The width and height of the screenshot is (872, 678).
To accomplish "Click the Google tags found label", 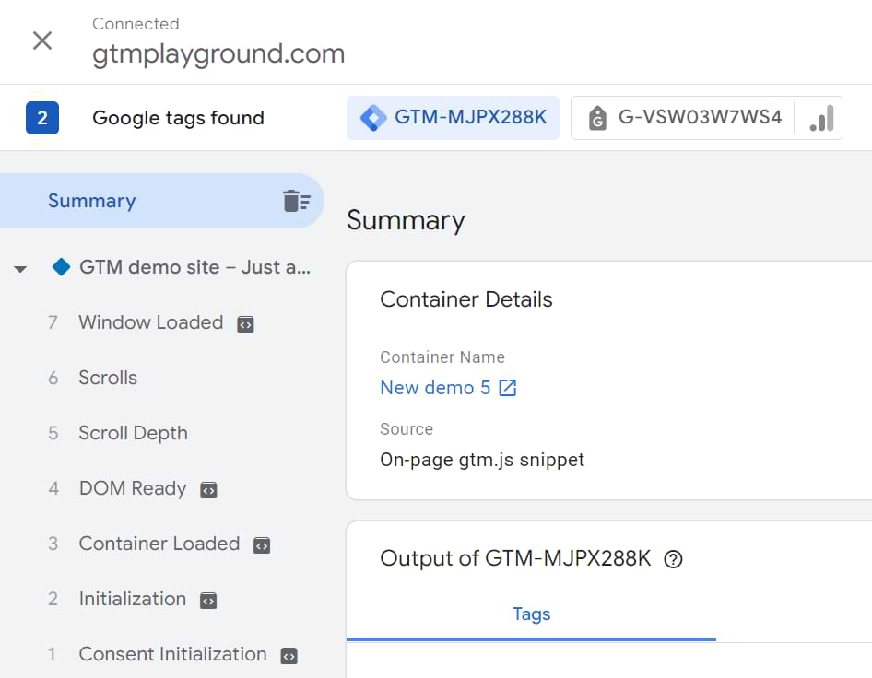I will click(178, 118).
